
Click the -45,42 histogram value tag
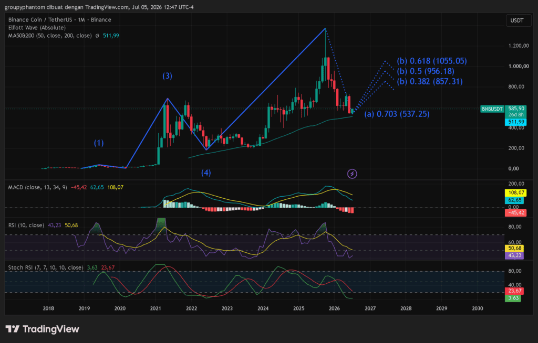(x=516, y=213)
